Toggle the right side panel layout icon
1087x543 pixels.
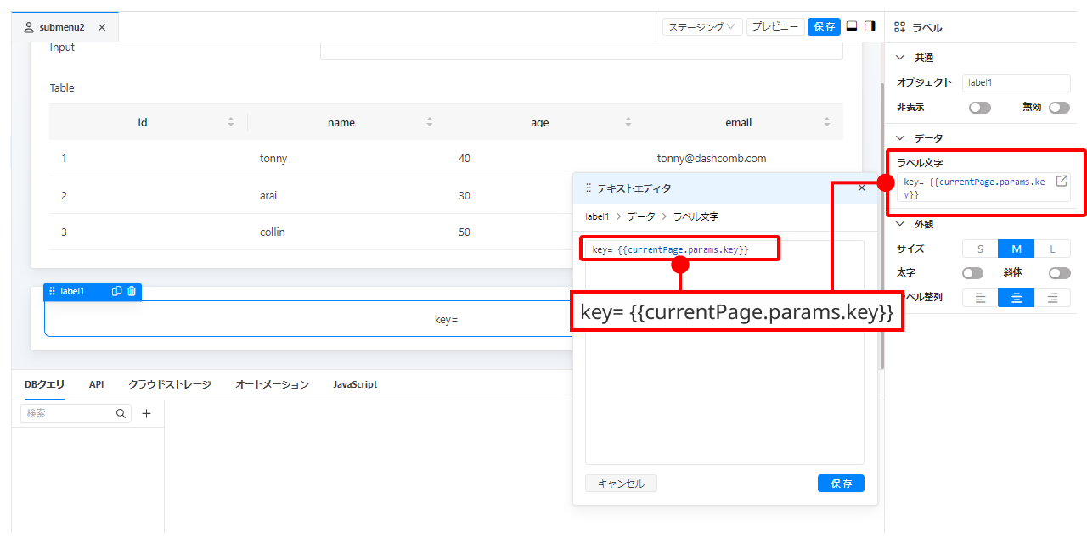coord(870,26)
